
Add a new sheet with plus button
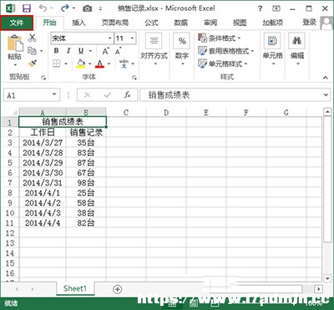coord(118,289)
